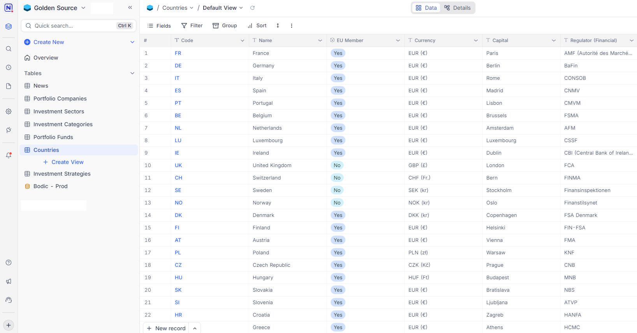
Task: Click the Quick search input field
Action: [x=74, y=26]
